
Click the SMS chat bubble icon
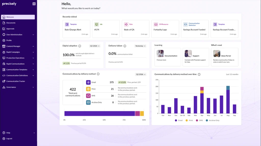(x=88, y=96)
